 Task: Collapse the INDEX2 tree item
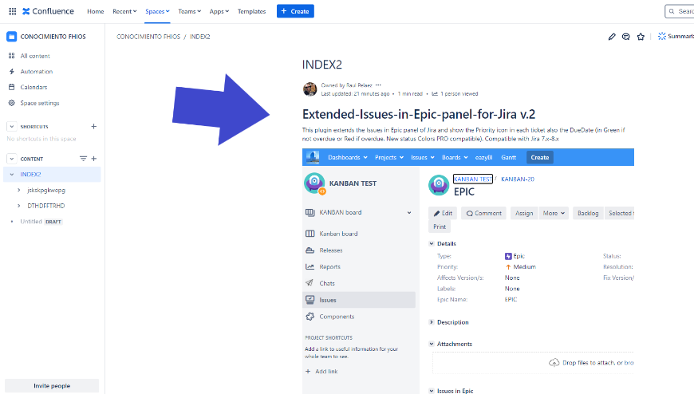[12, 175]
